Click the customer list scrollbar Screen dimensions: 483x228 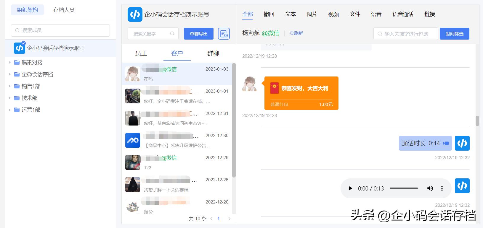tap(234, 120)
